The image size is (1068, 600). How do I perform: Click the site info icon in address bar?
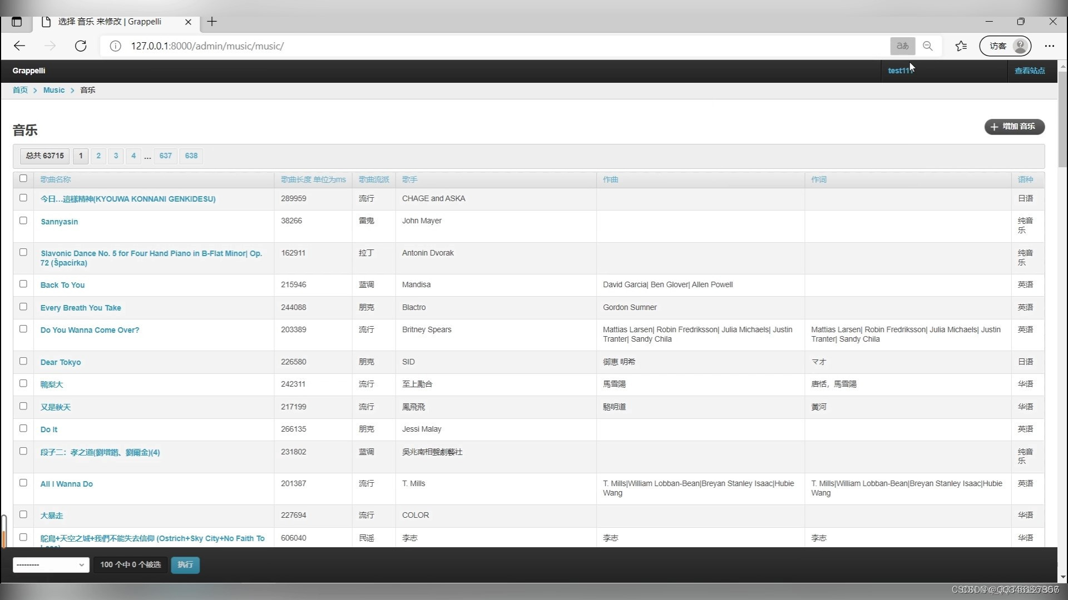pos(115,46)
